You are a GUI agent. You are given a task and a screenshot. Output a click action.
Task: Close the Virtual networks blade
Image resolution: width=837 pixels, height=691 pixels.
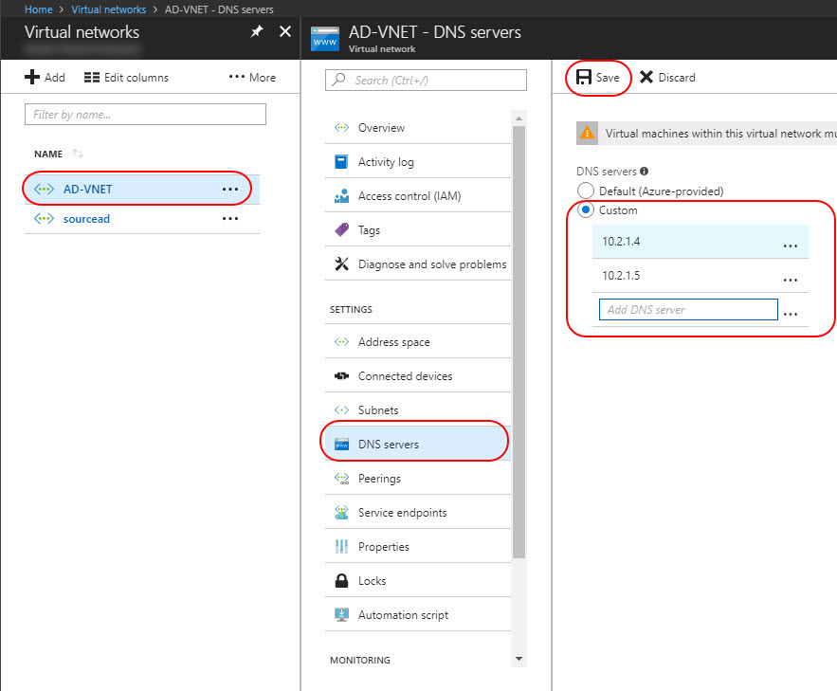(x=285, y=31)
